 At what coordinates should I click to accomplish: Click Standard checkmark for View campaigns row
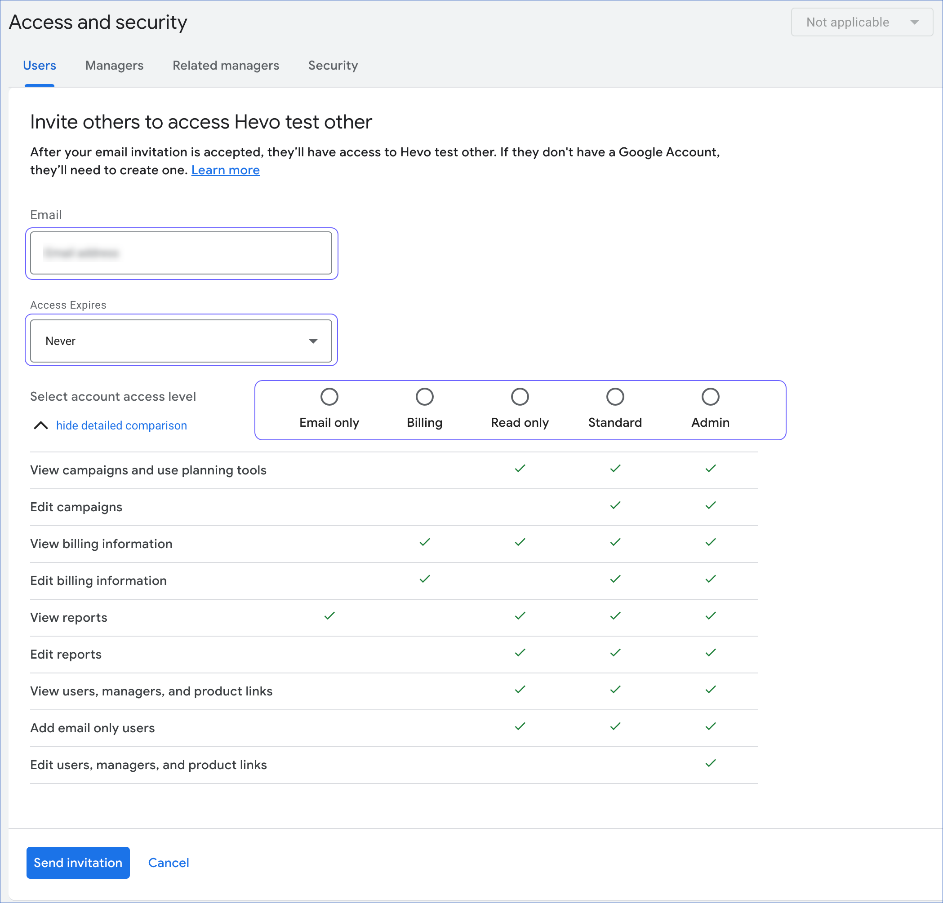pos(615,468)
